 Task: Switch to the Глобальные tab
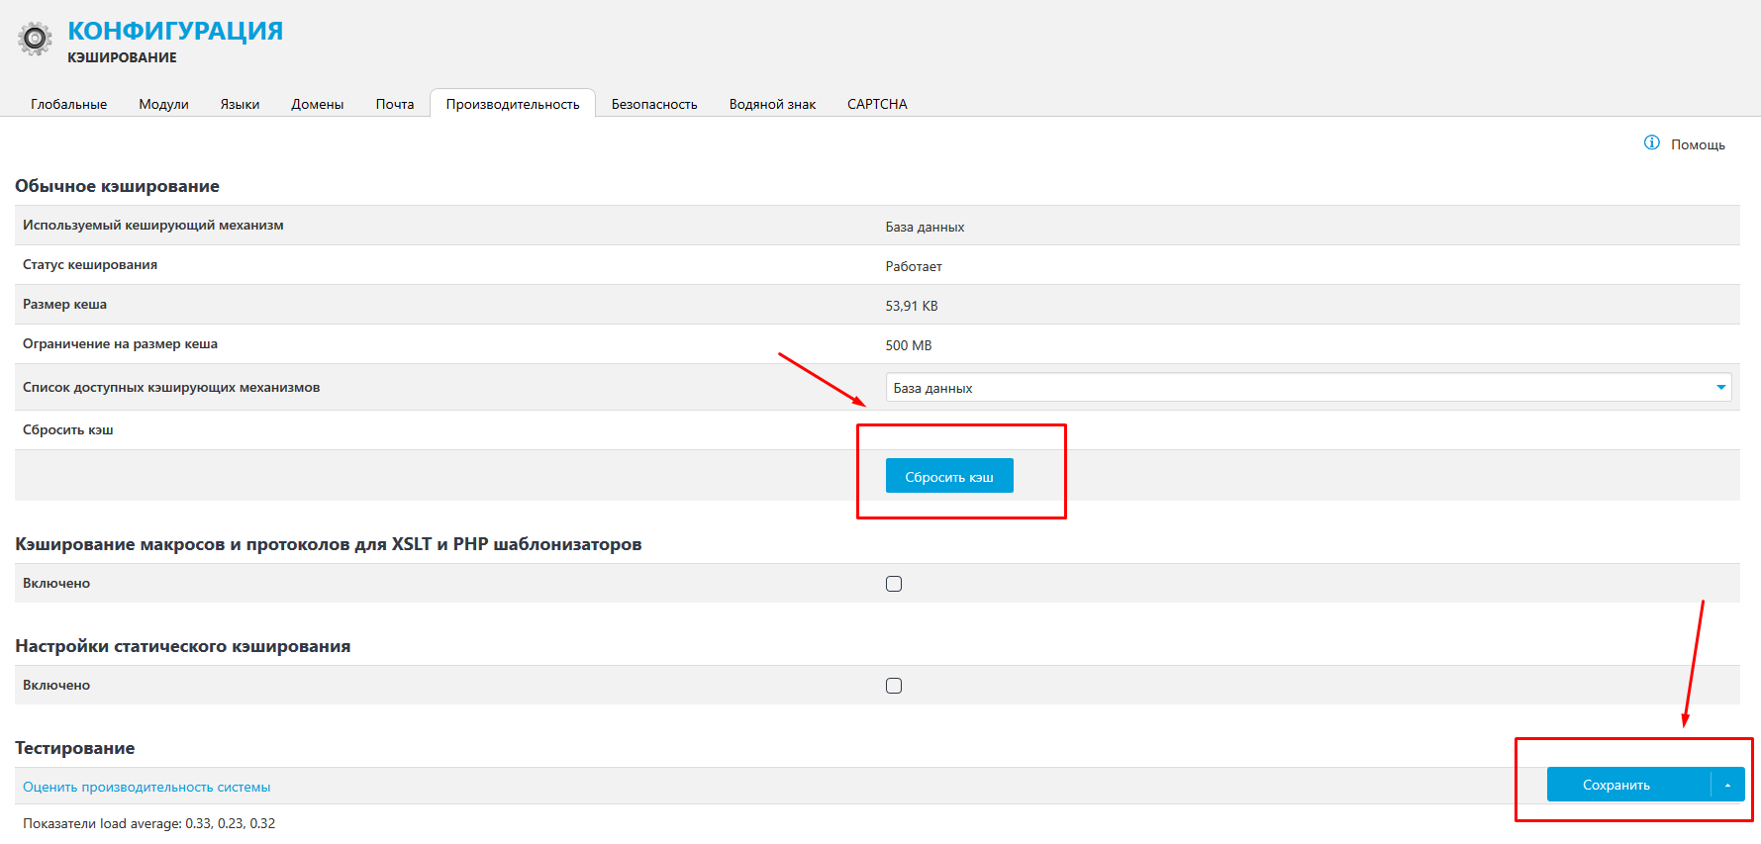click(68, 104)
